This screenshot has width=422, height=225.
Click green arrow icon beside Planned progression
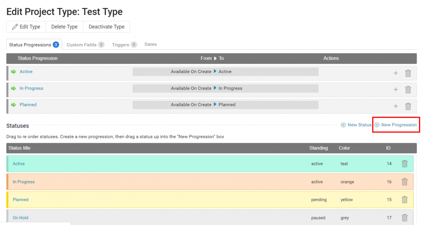coord(14,105)
